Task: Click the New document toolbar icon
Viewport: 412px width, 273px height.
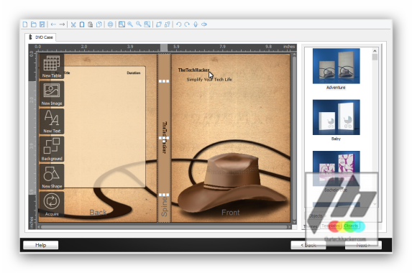Action: pos(25,24)
